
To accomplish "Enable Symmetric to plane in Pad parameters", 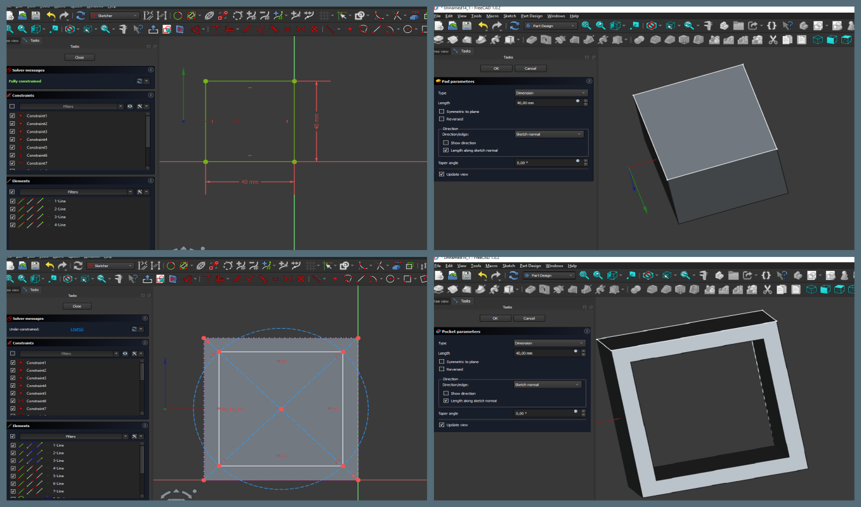I will tap(442, 112).
